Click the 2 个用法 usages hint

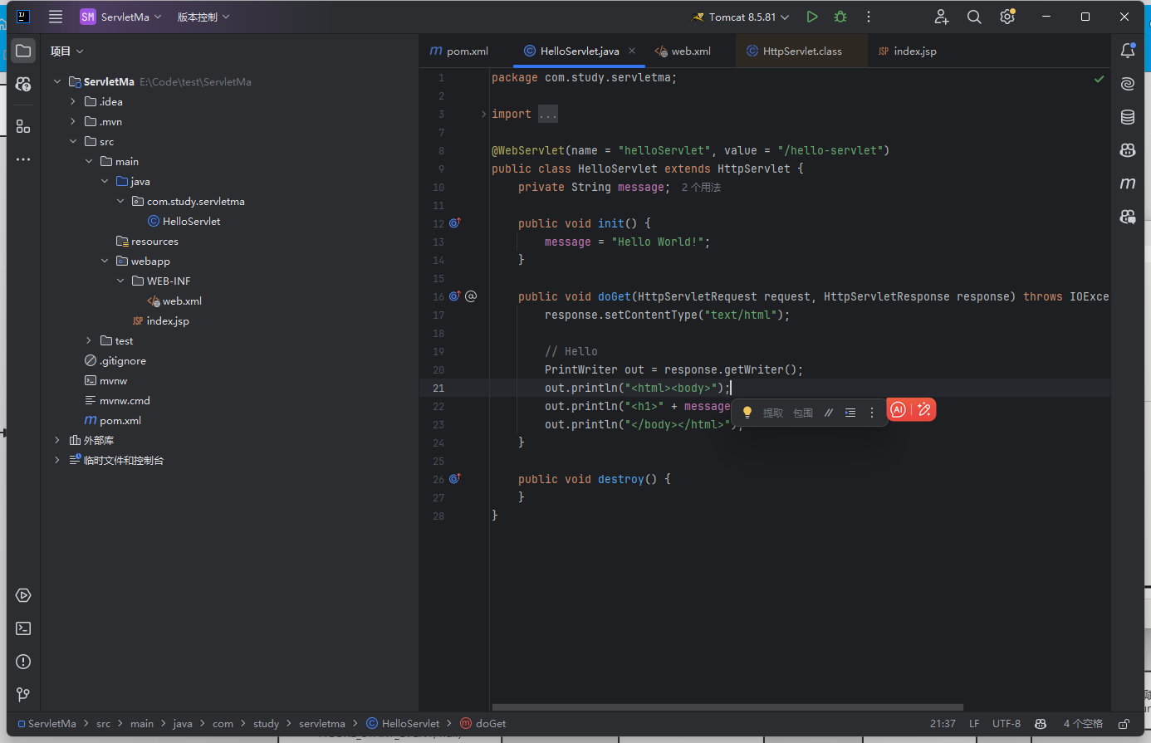pyautogui.click(x=701, y=188)
